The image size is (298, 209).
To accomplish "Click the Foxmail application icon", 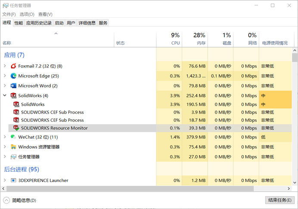I will [x=13, y=66].
